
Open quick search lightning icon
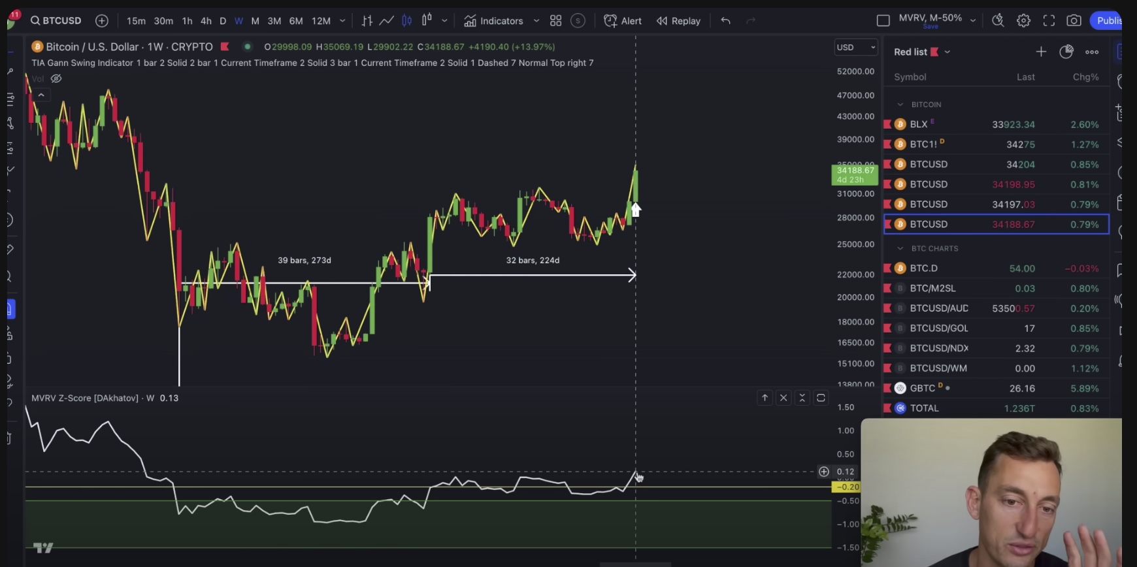(998, 21)
